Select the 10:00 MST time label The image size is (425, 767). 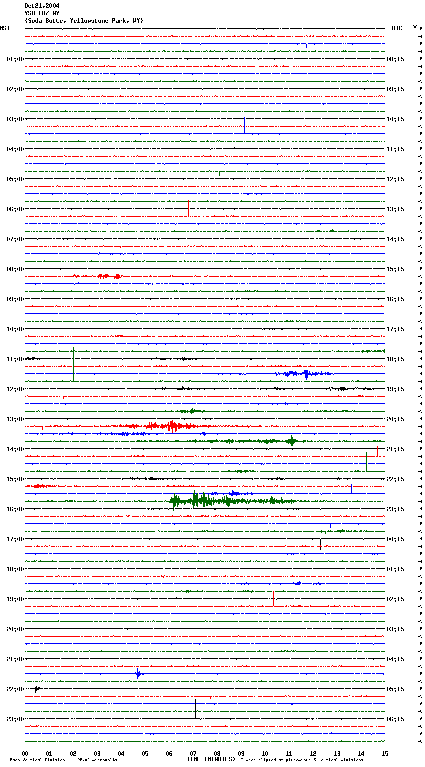pos(15,329)
